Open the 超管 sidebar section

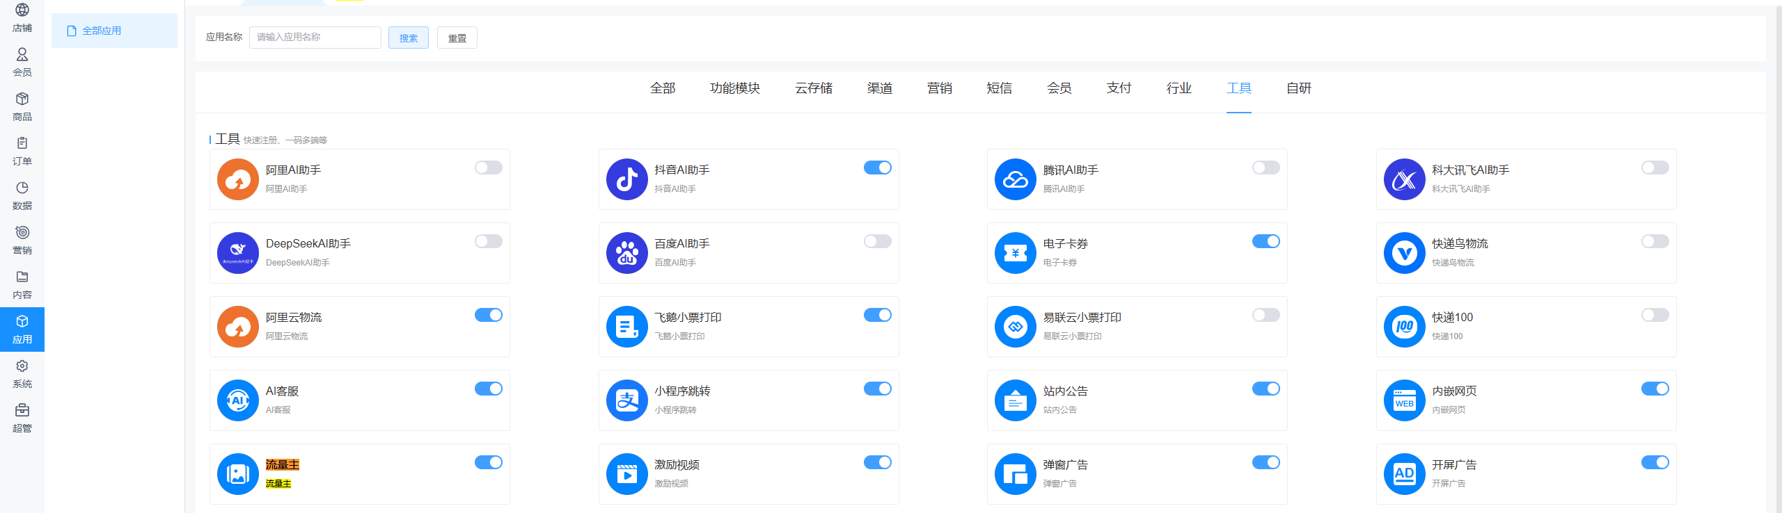click(x=22, y=418)
